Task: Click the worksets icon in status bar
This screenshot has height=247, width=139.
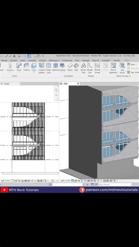Action: (50, 185)
